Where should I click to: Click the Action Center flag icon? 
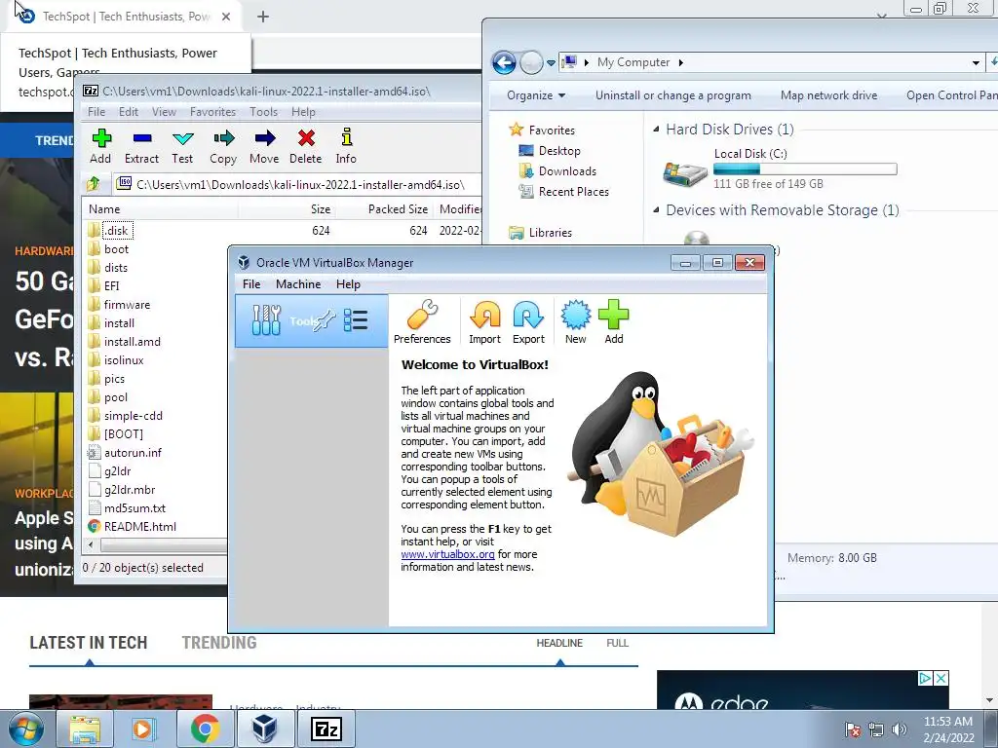pyautogui.click(x=853, y=729)
